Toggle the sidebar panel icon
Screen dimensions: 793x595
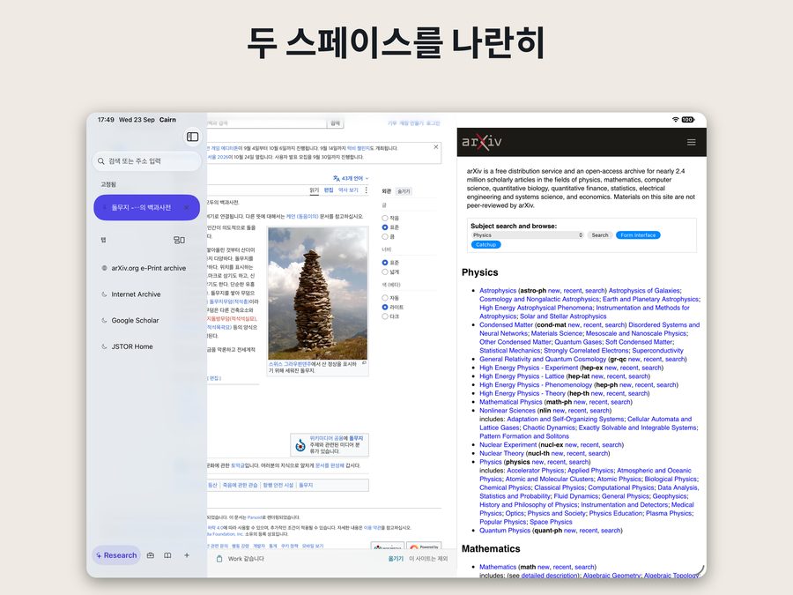point(193,137)
